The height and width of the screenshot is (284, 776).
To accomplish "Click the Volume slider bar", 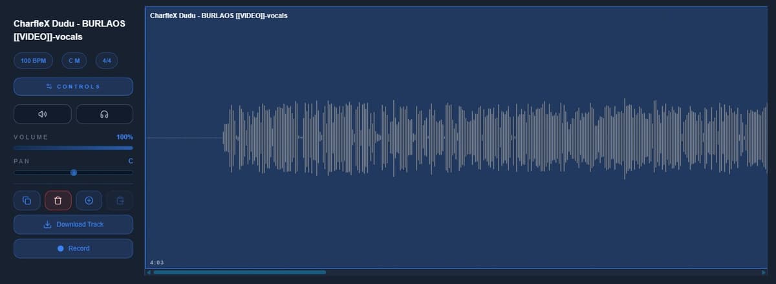I will tap(73, 148).
